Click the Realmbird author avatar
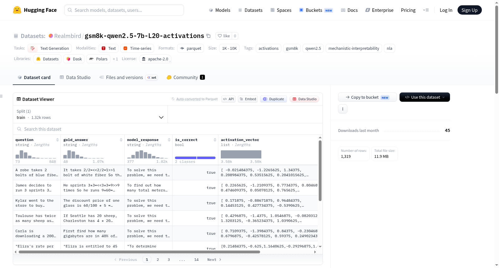499x268 pixels. coord(51,36)
